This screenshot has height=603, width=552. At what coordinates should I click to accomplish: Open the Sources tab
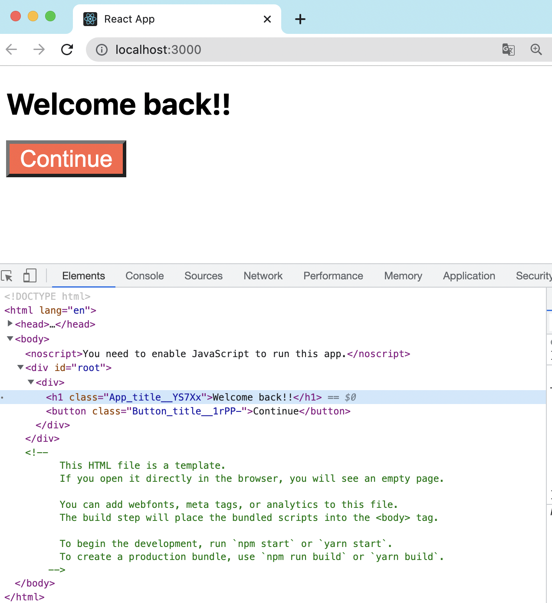point(204,276)
